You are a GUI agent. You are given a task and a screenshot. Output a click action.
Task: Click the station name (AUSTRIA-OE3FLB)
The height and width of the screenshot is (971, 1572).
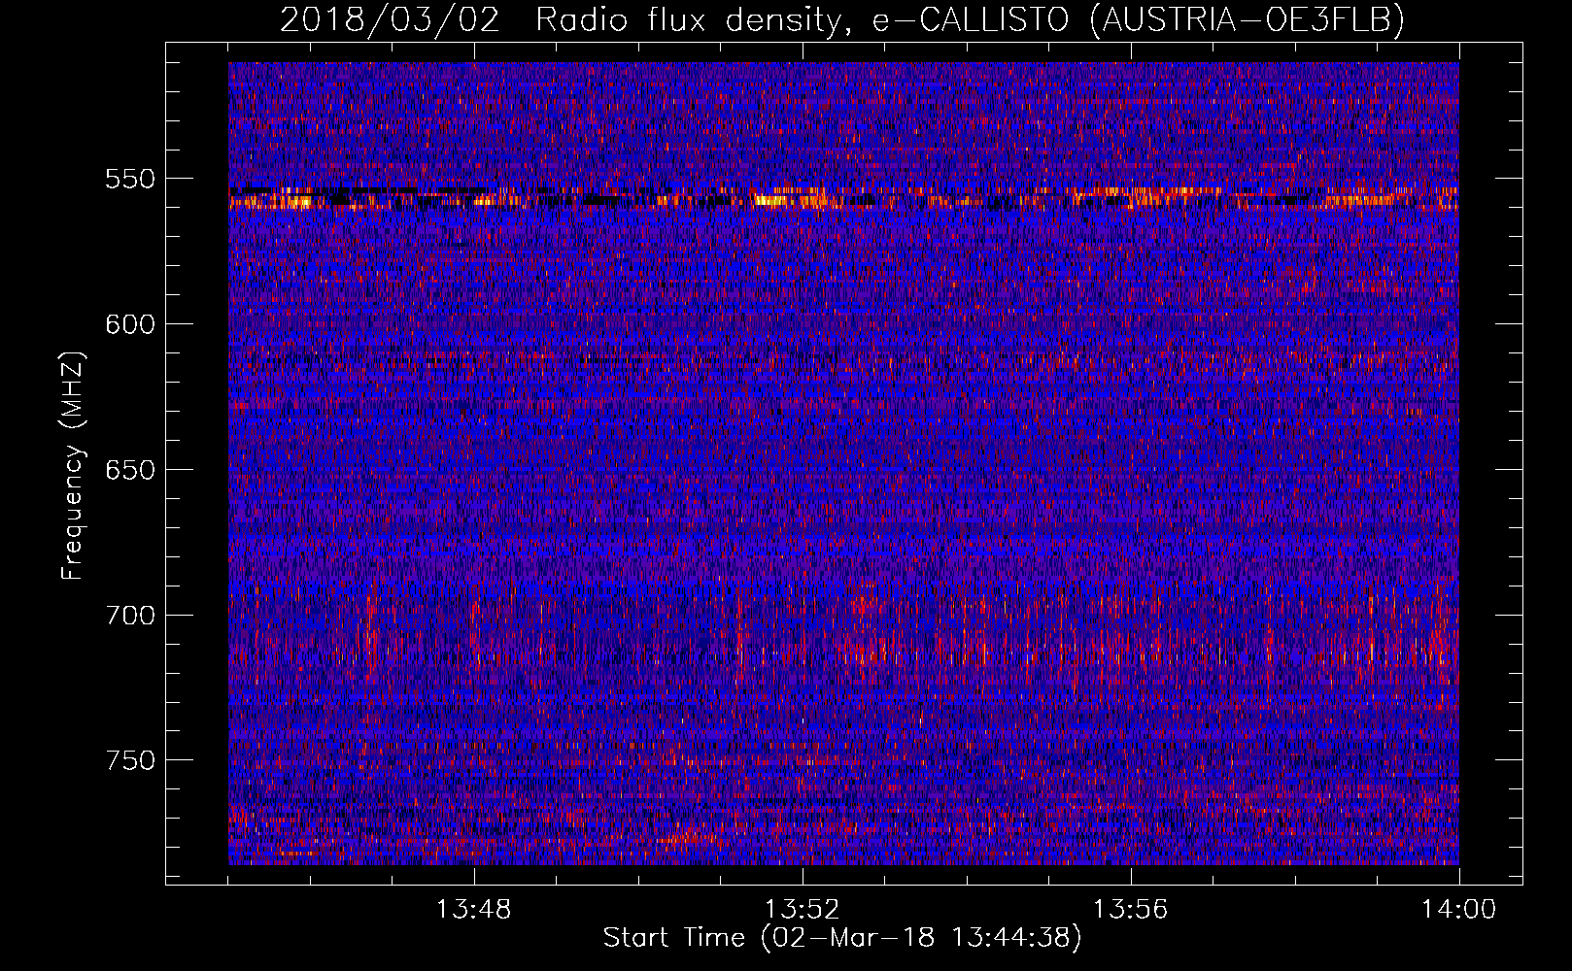[1247, 19]
